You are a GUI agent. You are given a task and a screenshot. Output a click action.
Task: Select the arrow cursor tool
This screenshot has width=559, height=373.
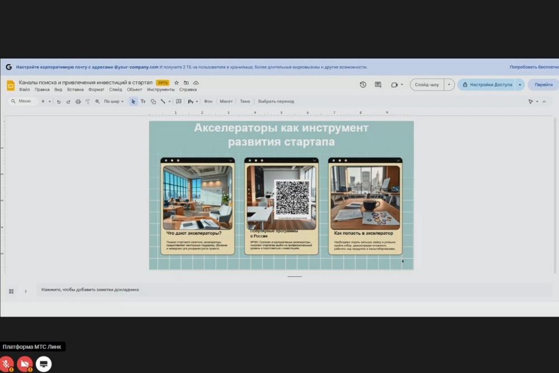[134, 102]
